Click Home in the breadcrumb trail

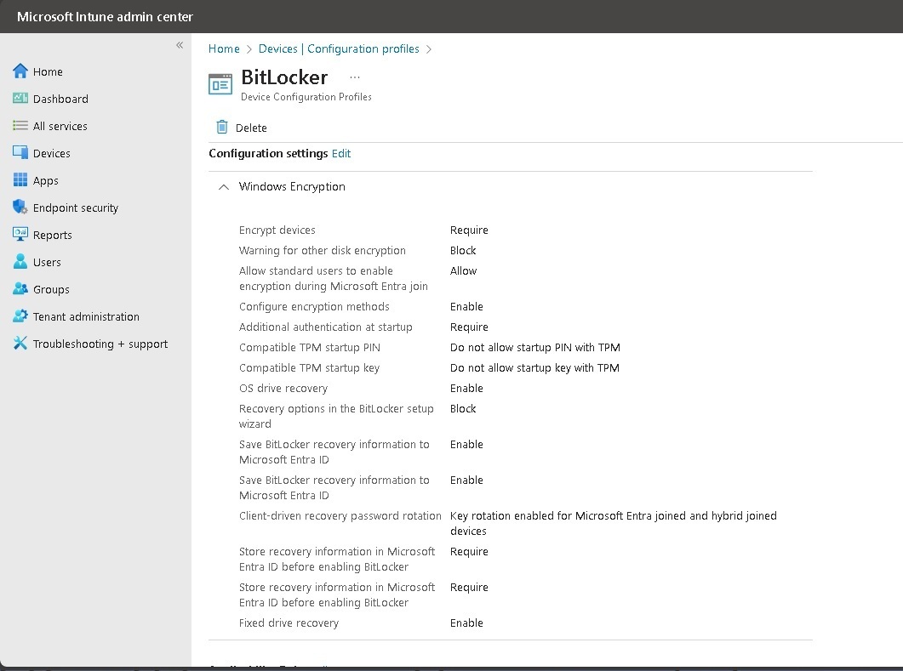point(224,48)
